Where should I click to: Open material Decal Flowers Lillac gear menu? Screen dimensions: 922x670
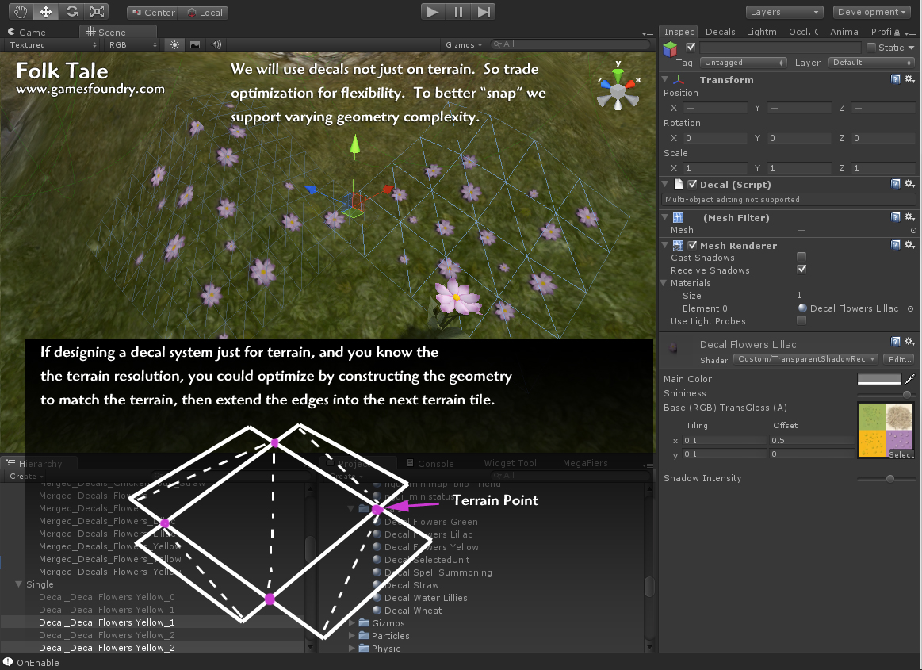pyautogui.click(x=909, y=341)
